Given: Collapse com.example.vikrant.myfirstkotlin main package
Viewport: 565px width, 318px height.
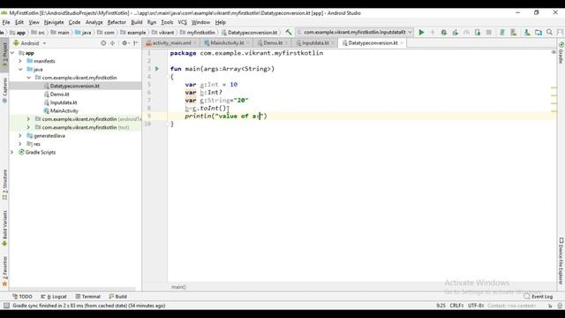Looking at the screenshot, I should [29, 78].
